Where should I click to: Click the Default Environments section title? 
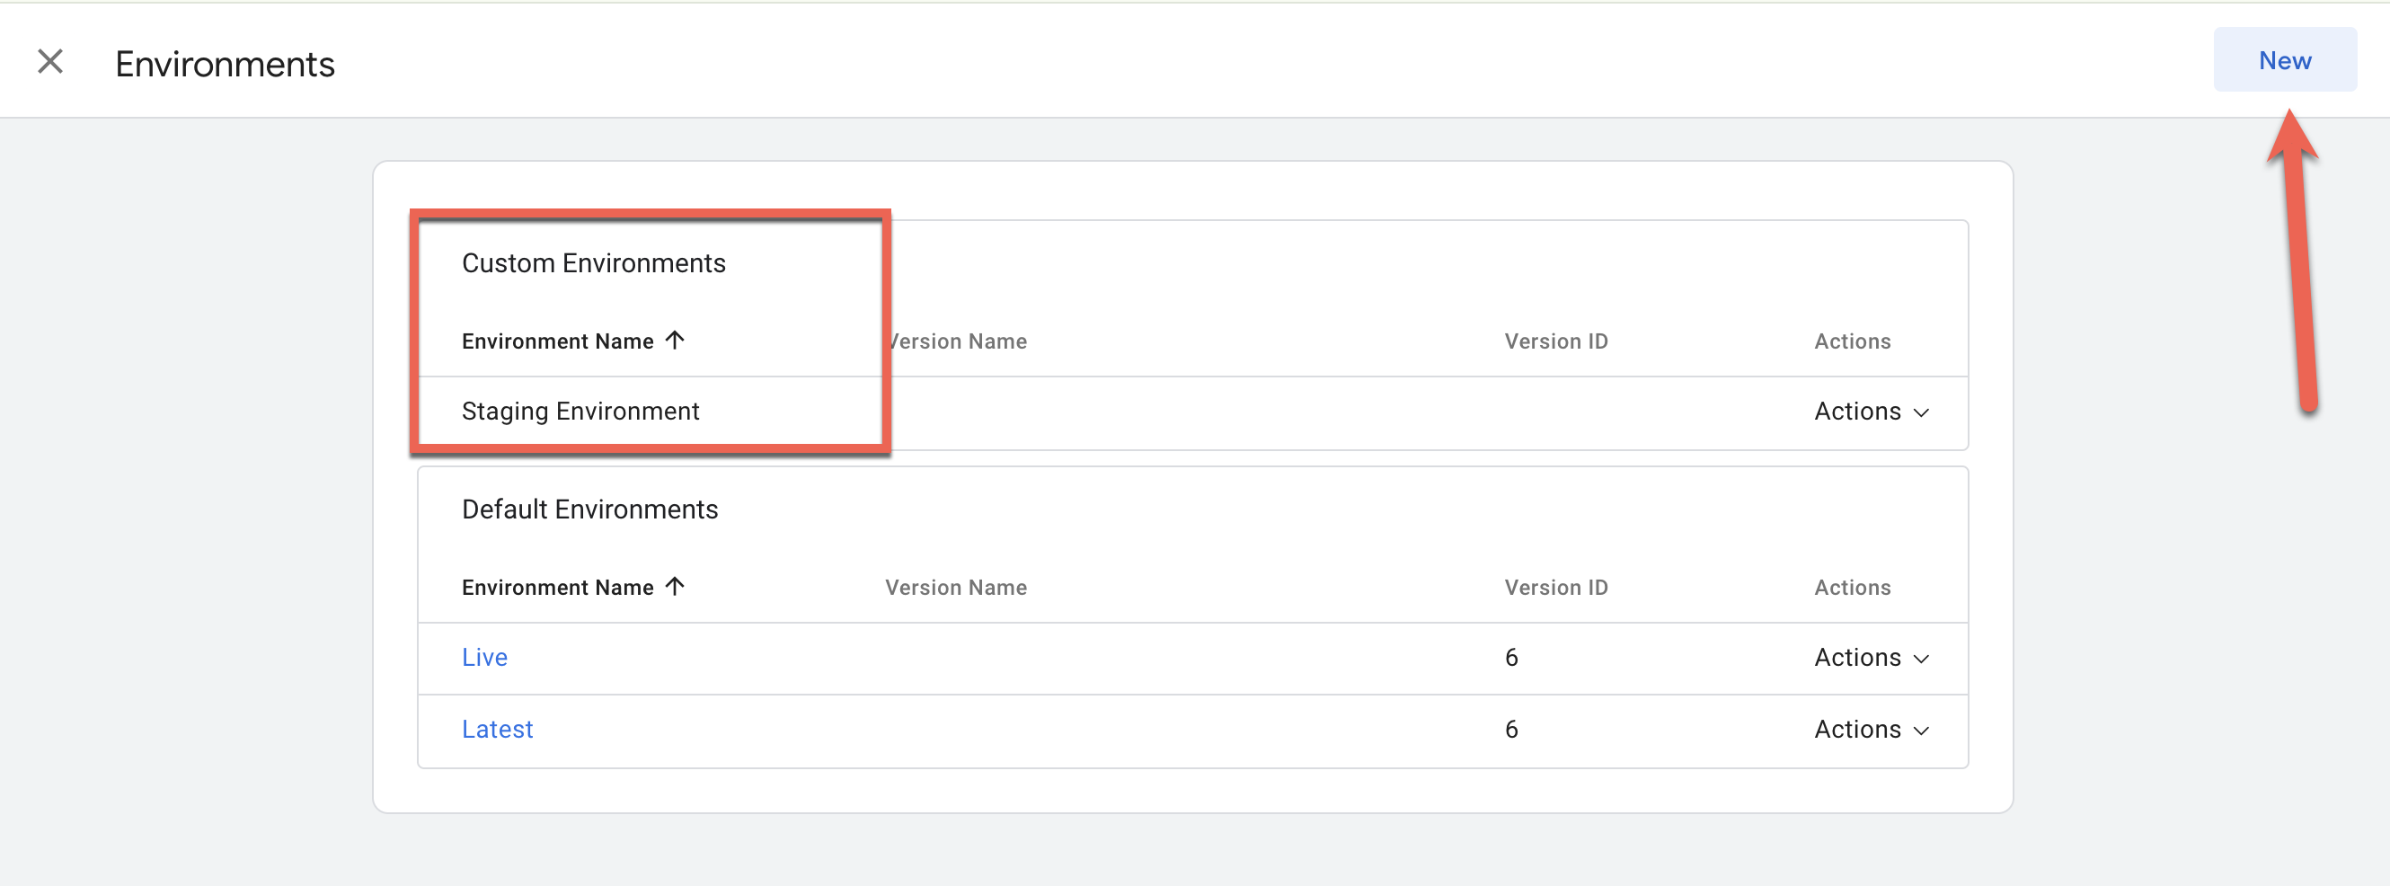(x=590, y=509)
